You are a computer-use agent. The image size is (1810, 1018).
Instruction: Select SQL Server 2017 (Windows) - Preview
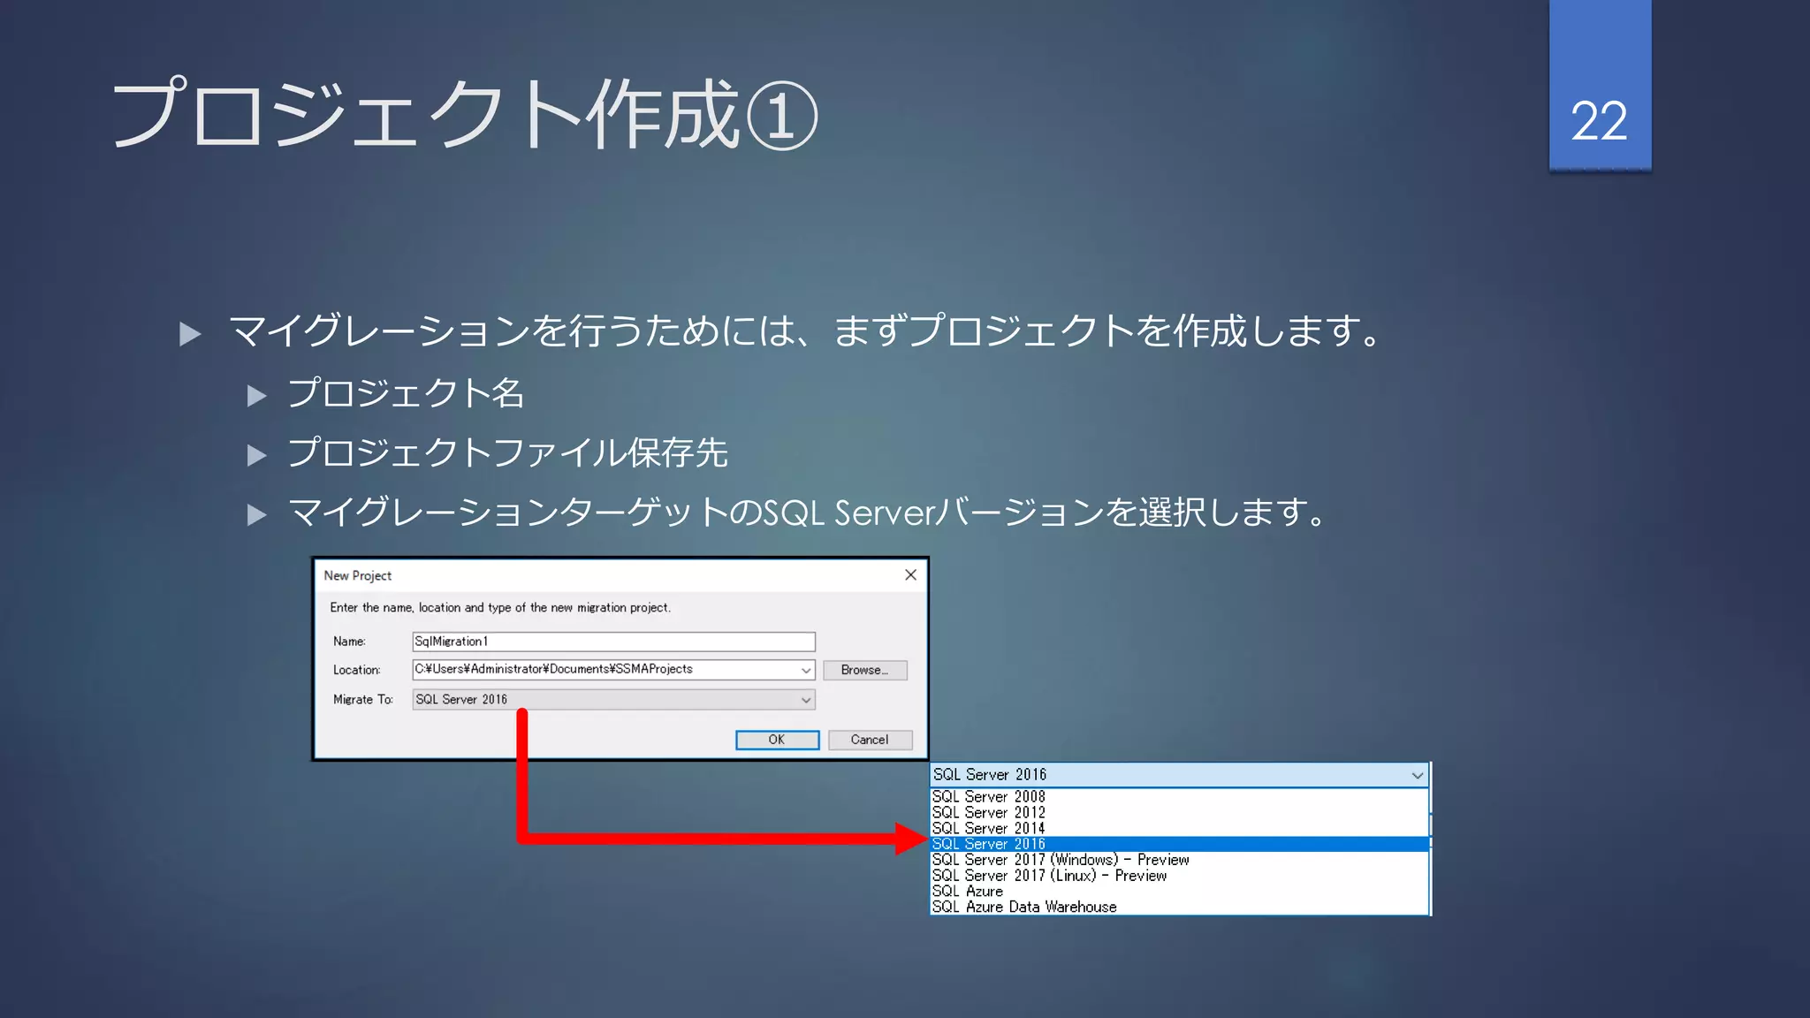[1179, 860]
